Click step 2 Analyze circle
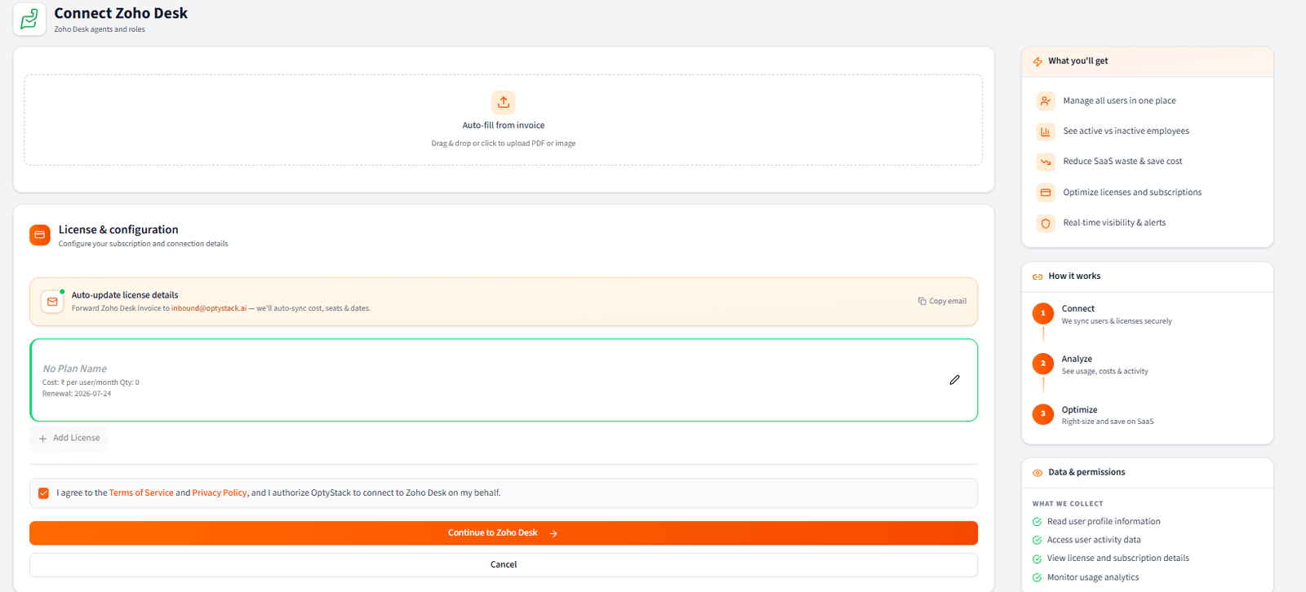 click(1043, 364)
